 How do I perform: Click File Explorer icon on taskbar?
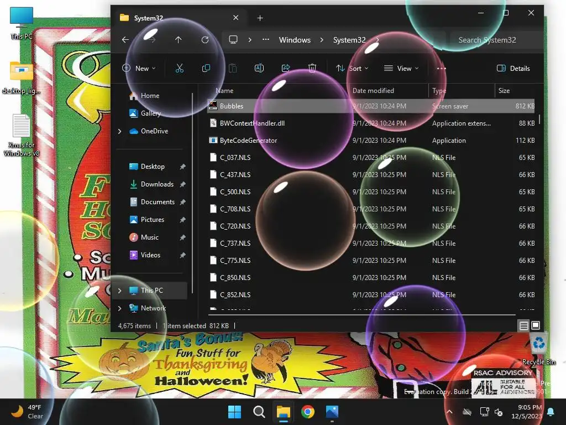pyautogui.click(x=284, y=412)
